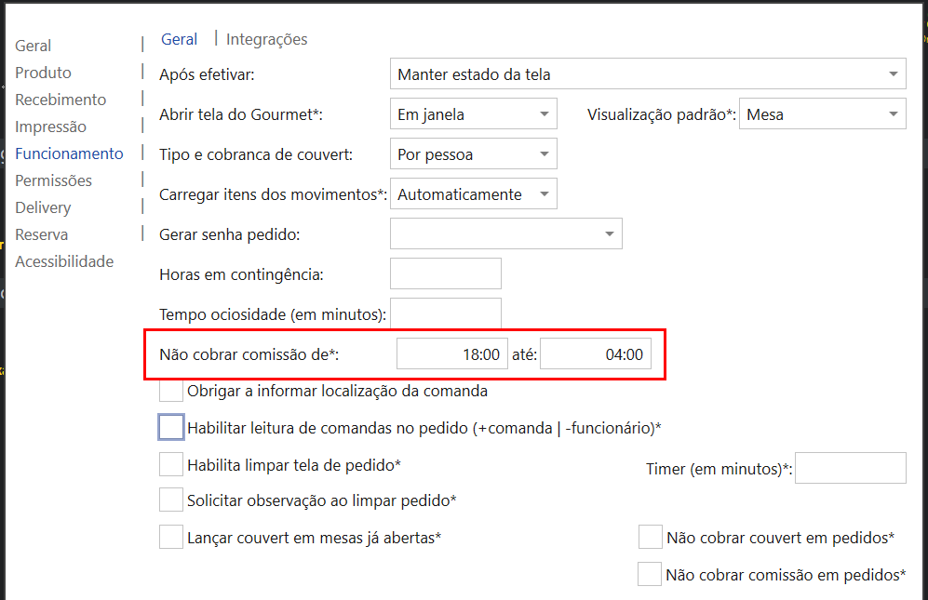Expand the Após efetivar dropdown
Screen dimensions: 928x600
tap(648, 74)
